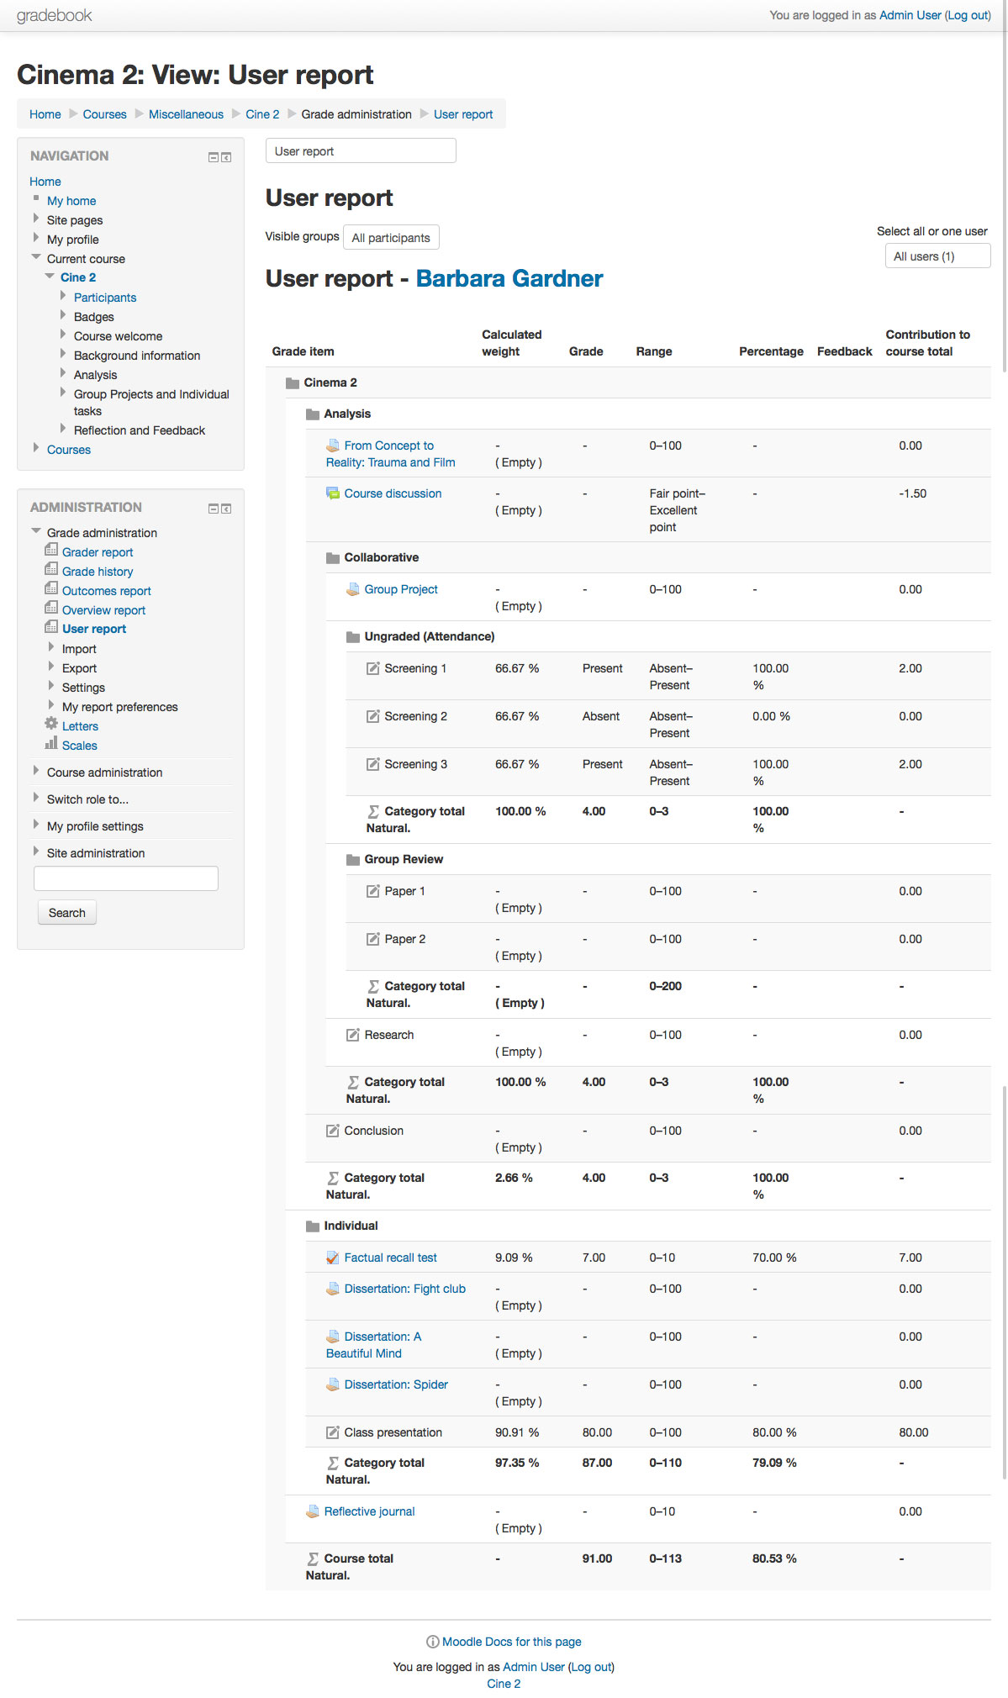The width and height of the screenshot is (1008, 1698).
Task: Open the Factual recall test link
Action: click(391, 1258)
